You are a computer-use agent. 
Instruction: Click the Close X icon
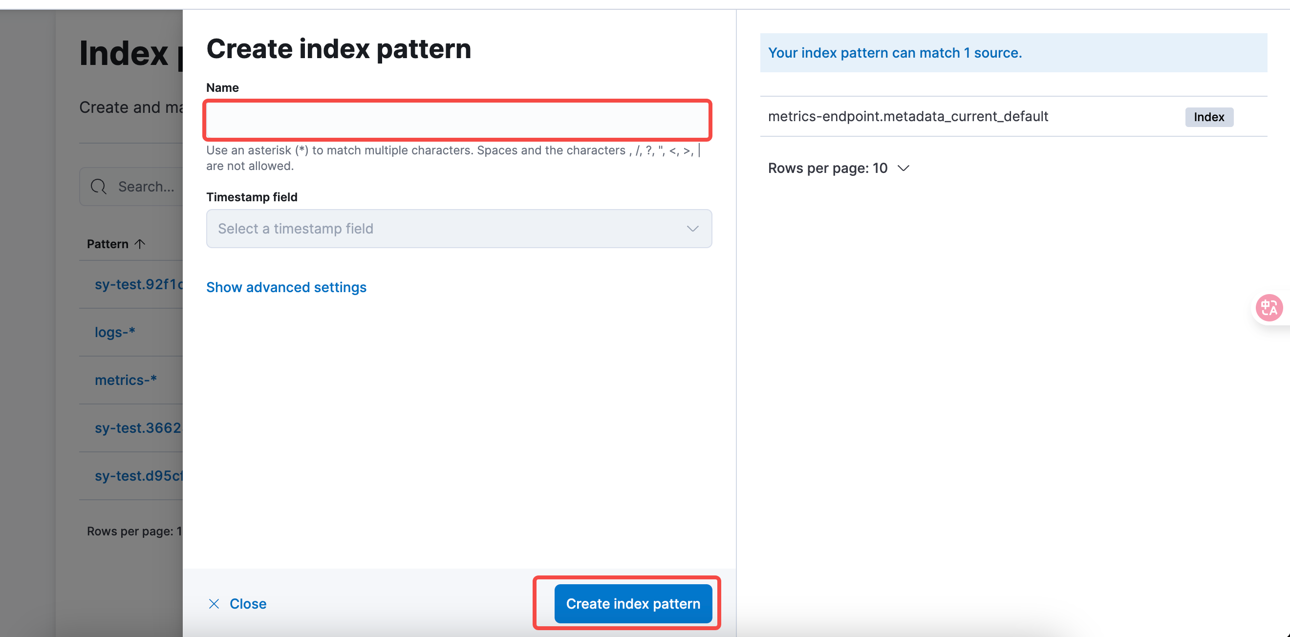214,603
